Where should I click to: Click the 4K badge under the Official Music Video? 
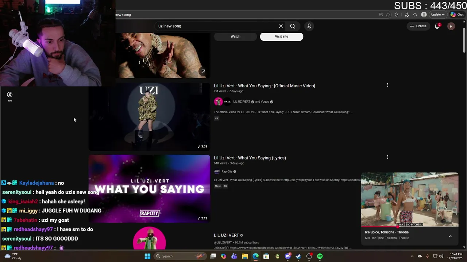pos(217,118)
